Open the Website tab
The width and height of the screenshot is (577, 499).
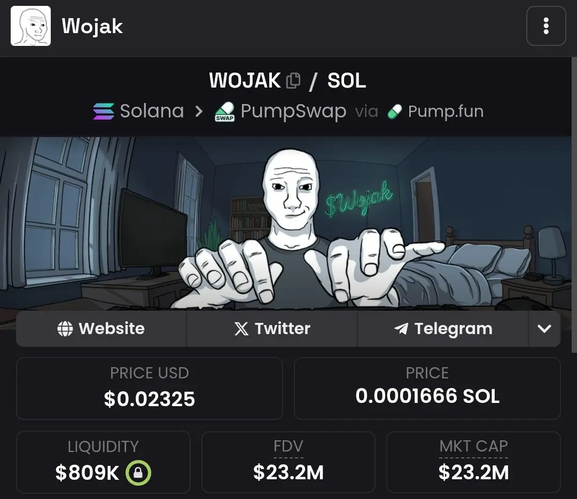101,329
